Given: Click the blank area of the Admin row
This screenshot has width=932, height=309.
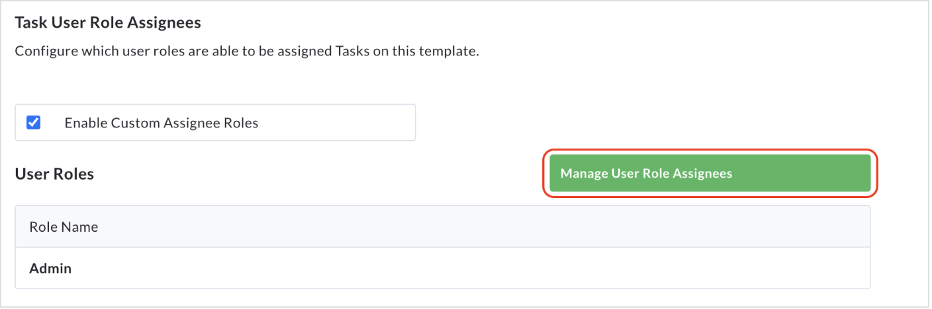Looking at the screenshot, I should tap(463, 269).
